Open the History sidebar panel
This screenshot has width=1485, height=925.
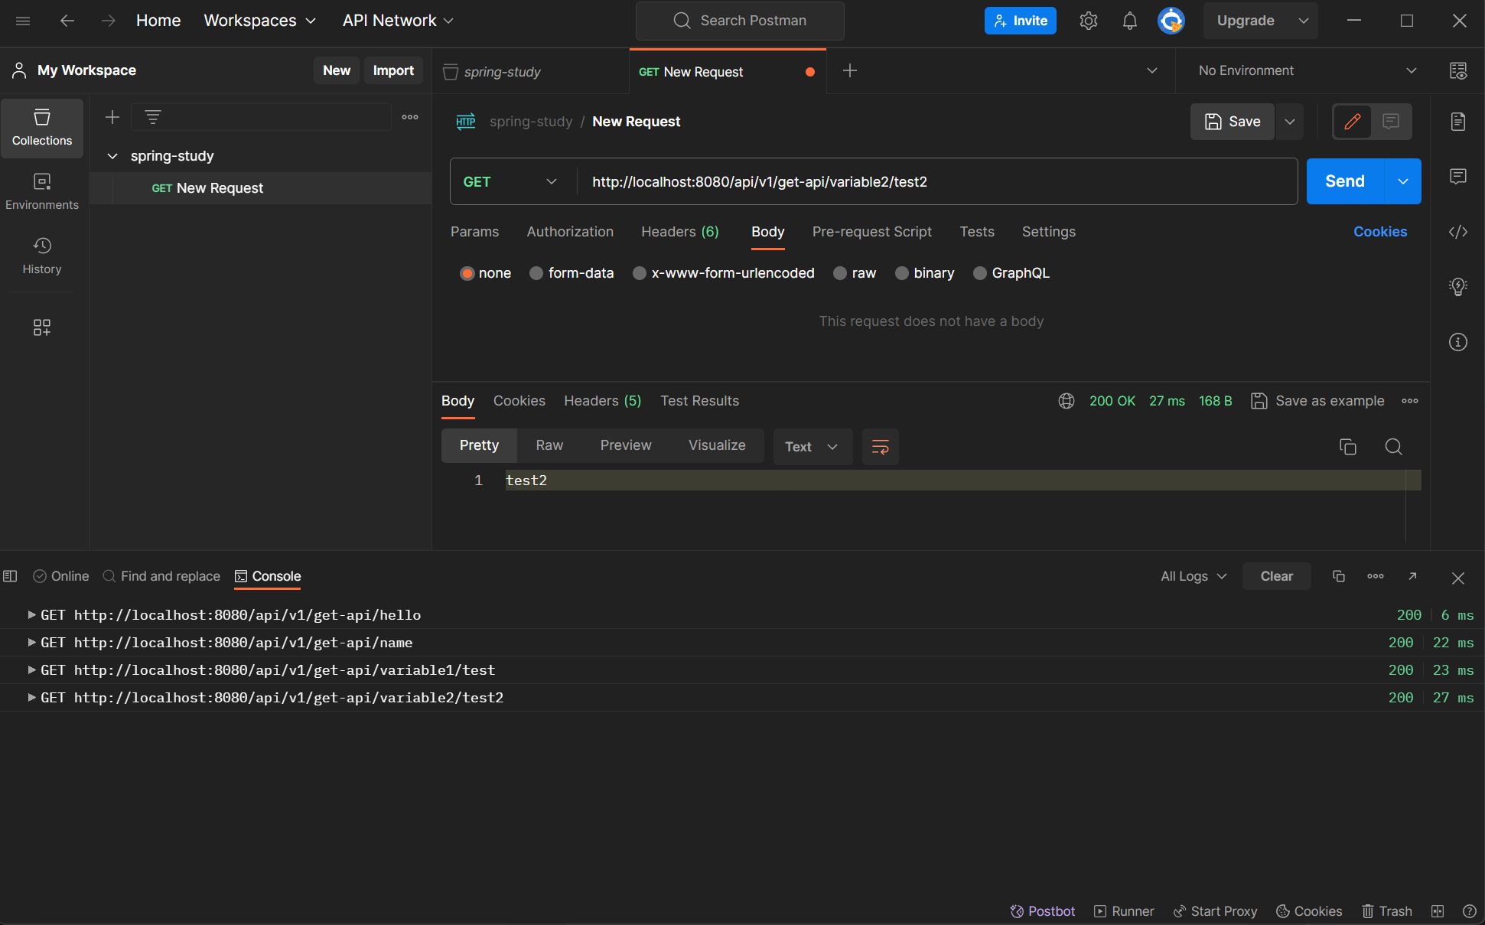coord(42,256)
